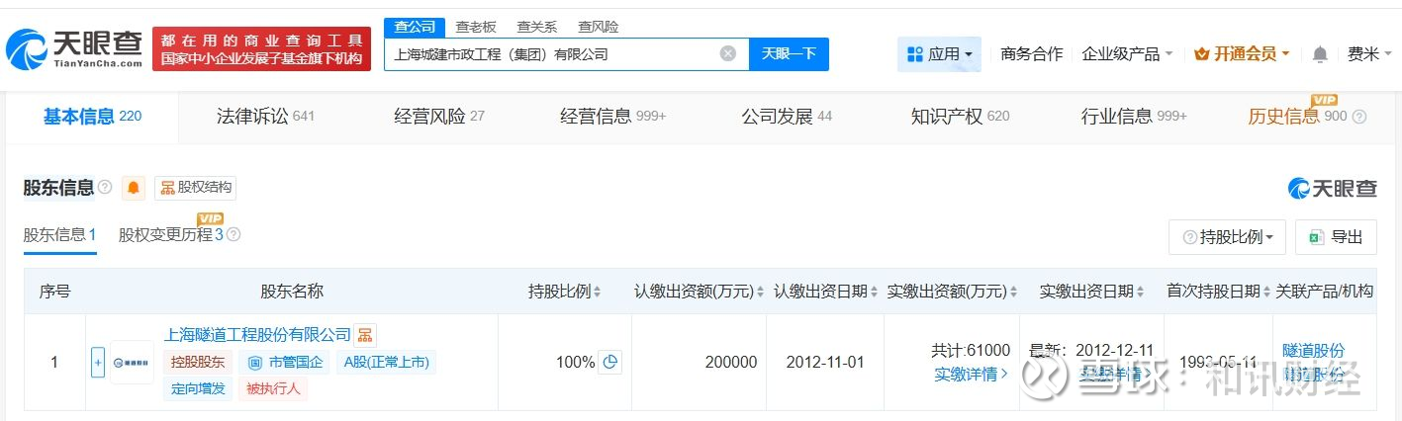This screenshot has width=1402, height=421.
Task: Clear the company search field
Action: click(728, 54)
